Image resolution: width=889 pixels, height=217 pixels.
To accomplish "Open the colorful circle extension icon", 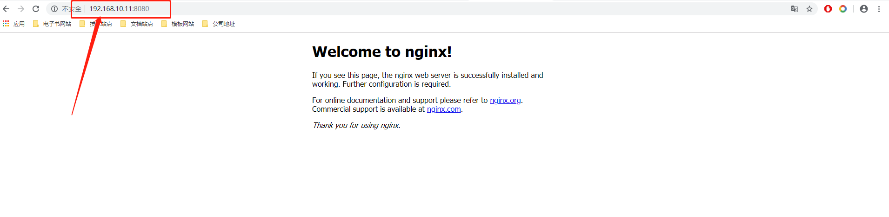I will [843, 9].
